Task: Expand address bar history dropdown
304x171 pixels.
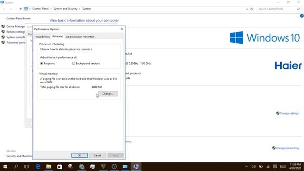Action: [x=247, y=9]
